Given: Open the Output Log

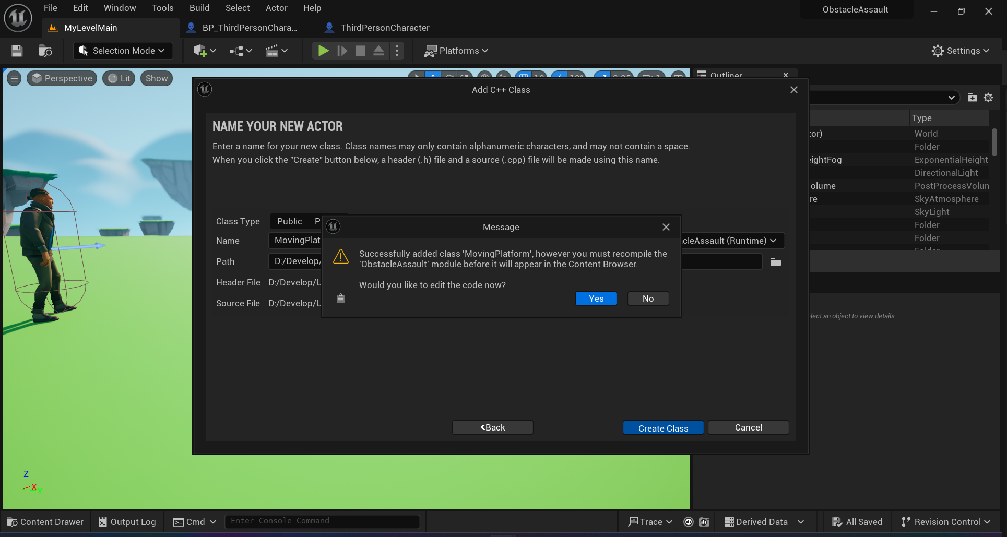Looking at the screenshot, I should [127, 522].
